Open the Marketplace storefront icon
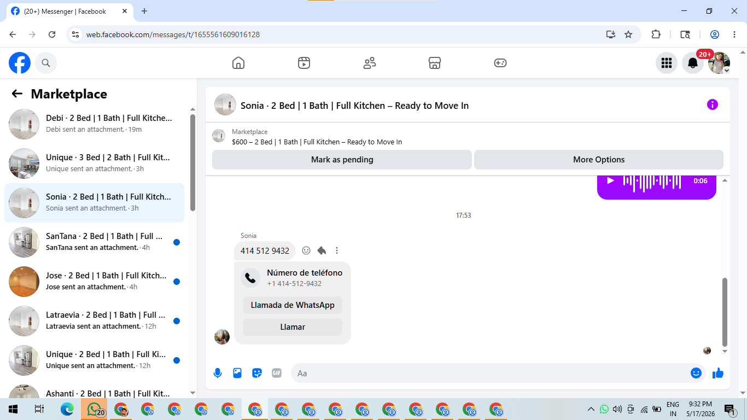Screen dimensions: 747x420 [435, 63]
